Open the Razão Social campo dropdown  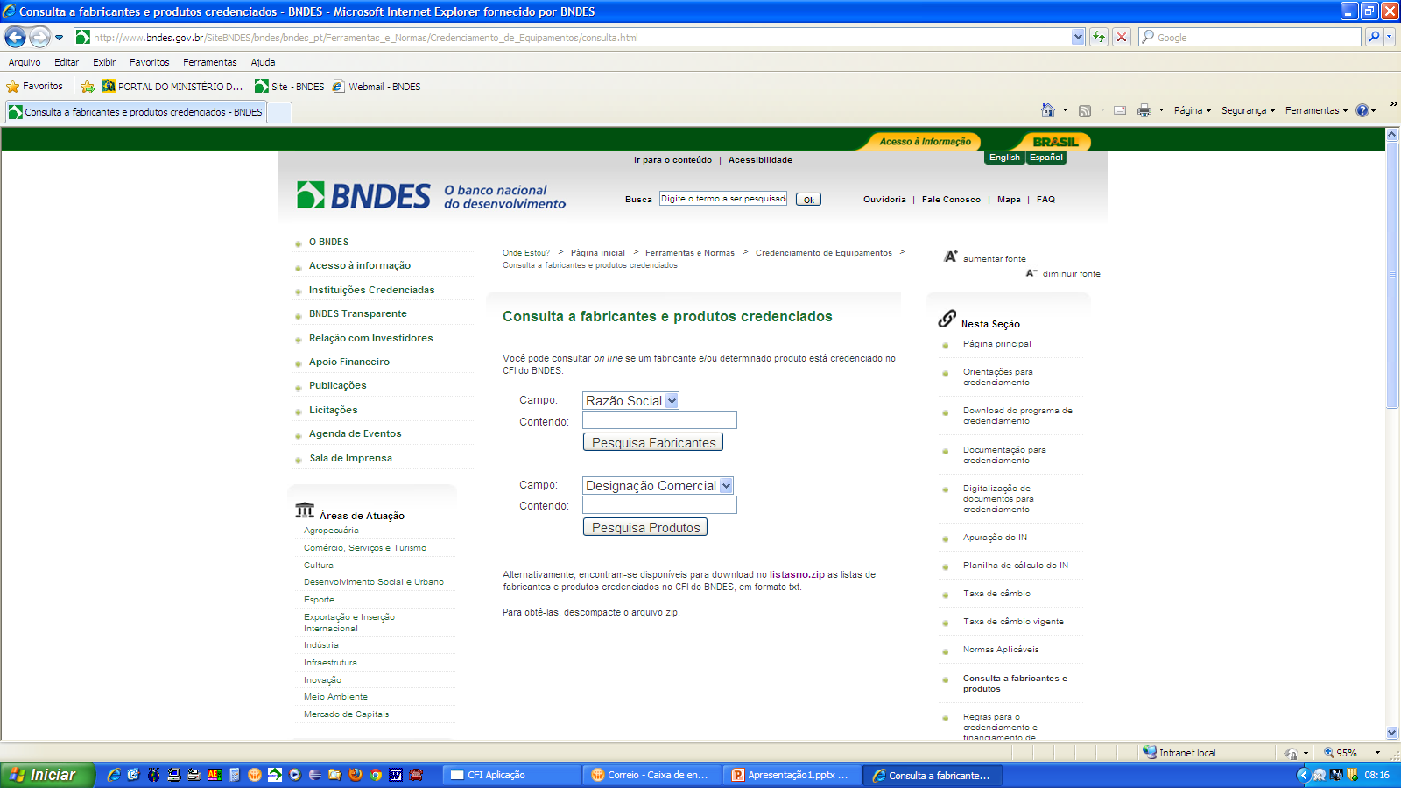(672, 400)
